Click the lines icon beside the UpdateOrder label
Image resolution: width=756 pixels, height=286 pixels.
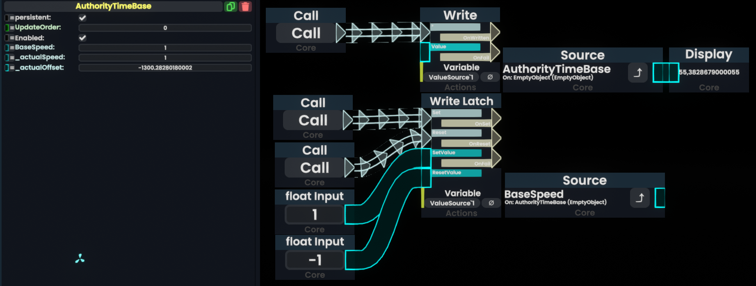tap(12, 28)
